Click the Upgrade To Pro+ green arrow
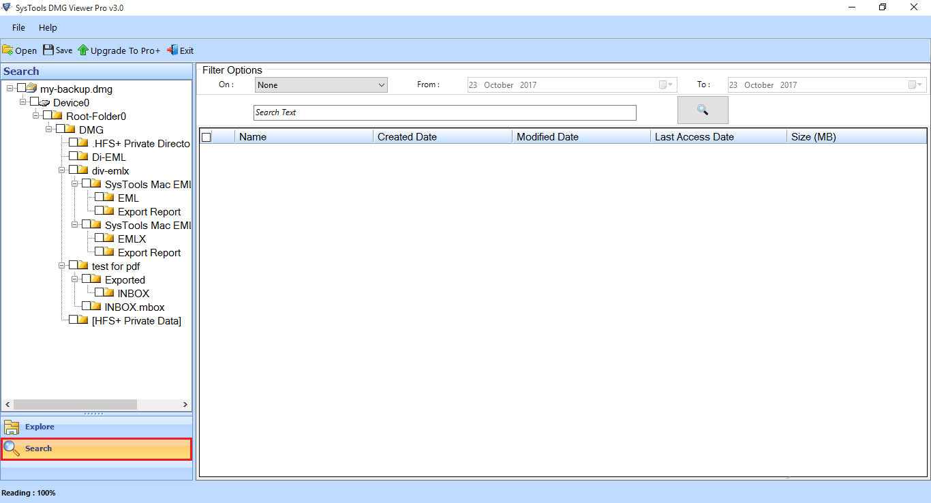 pyautogui.click(x=83, y=50)
